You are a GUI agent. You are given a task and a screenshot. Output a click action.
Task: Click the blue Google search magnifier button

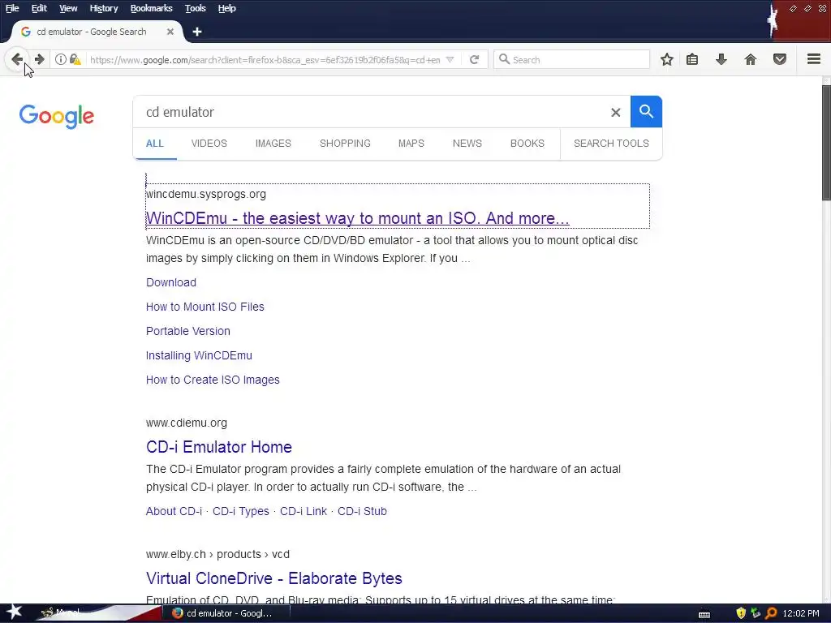[646, 112]
